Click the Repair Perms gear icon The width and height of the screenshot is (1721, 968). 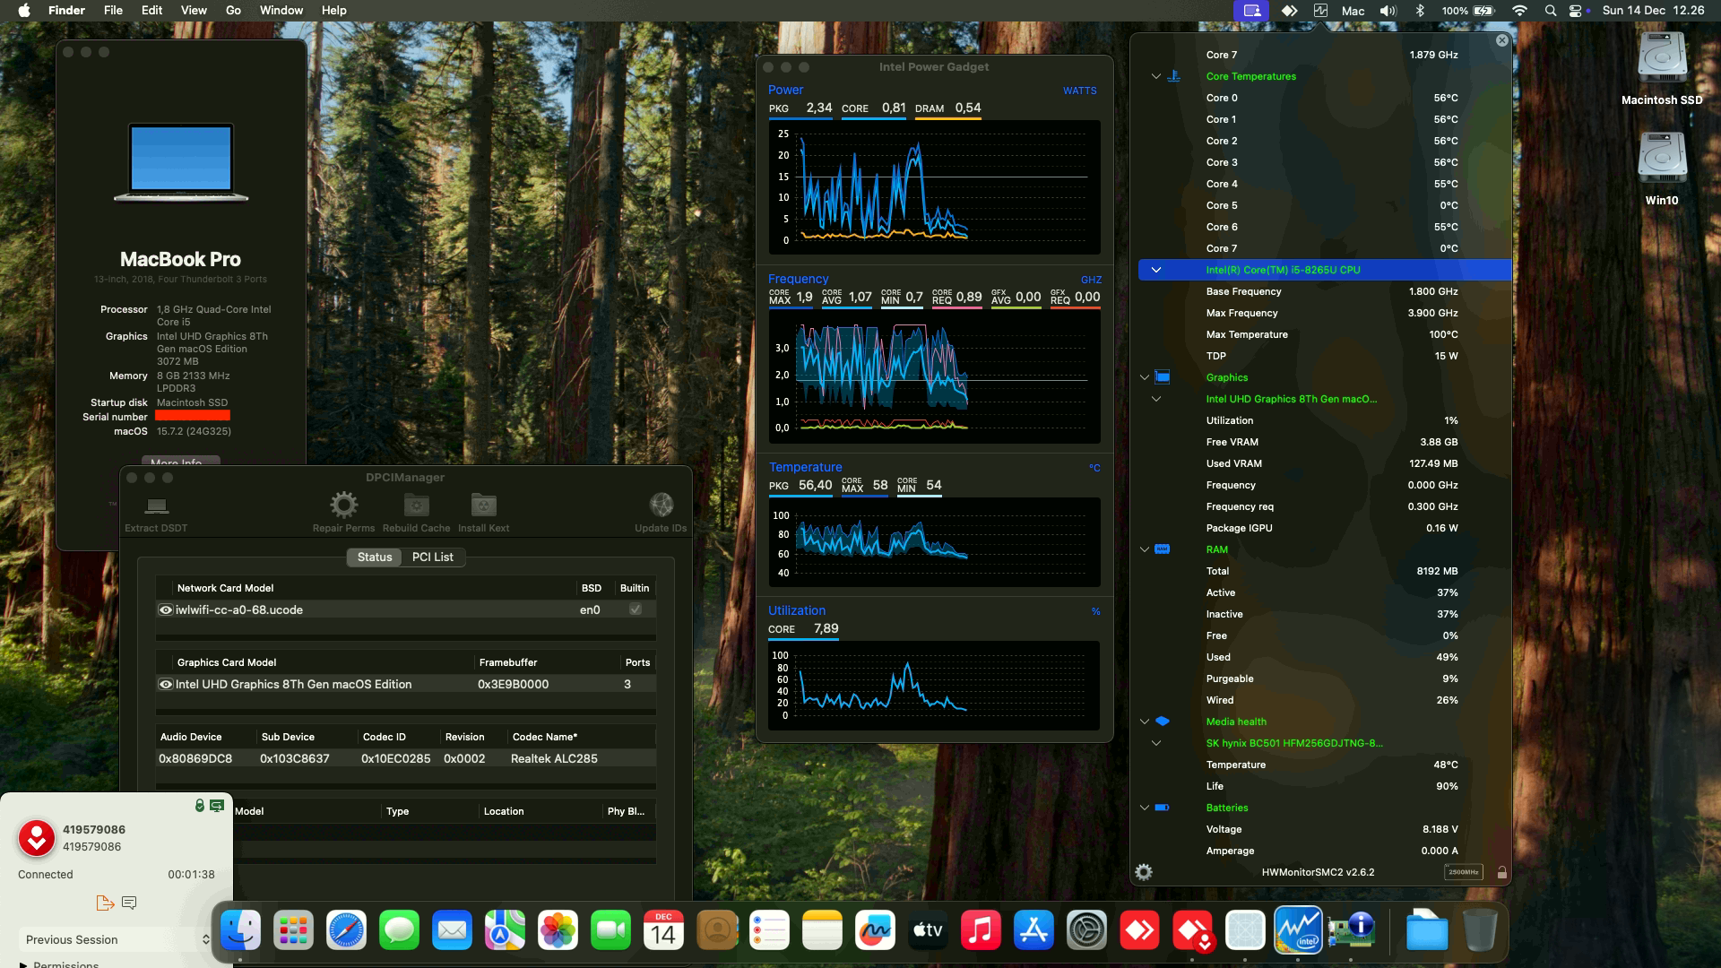point(343,506)
